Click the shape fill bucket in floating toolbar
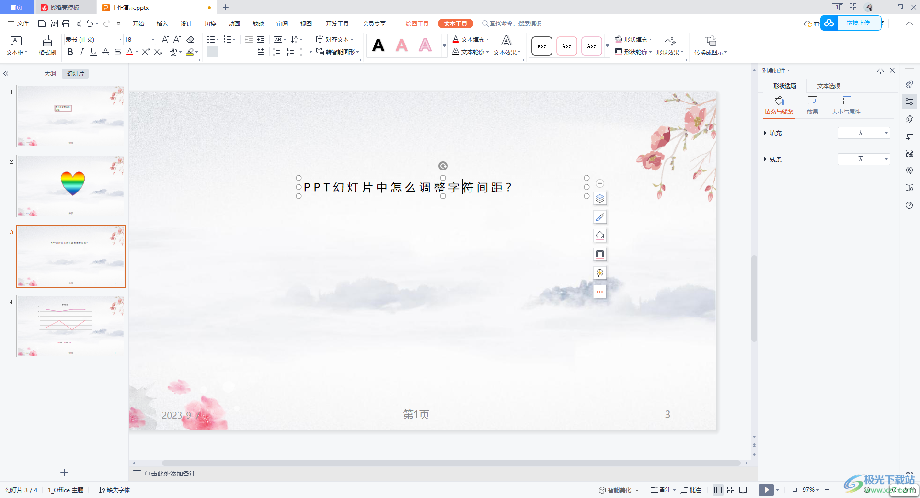This screenshot has height=498, width=920. coord(600,236)
